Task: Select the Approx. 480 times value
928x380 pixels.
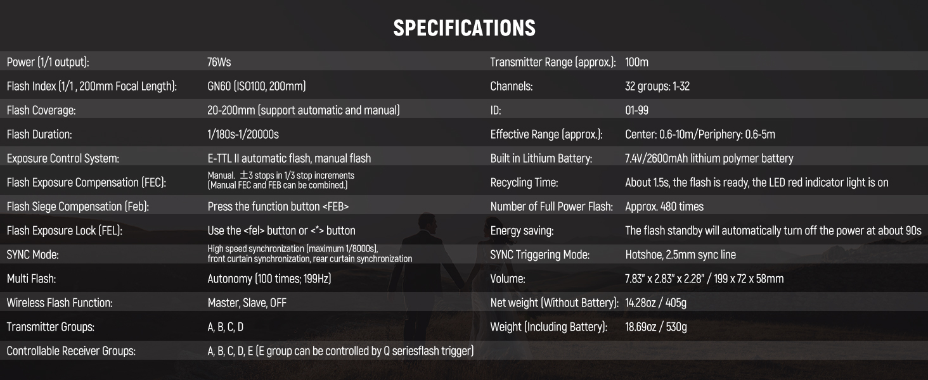Action: coord(664,206)
